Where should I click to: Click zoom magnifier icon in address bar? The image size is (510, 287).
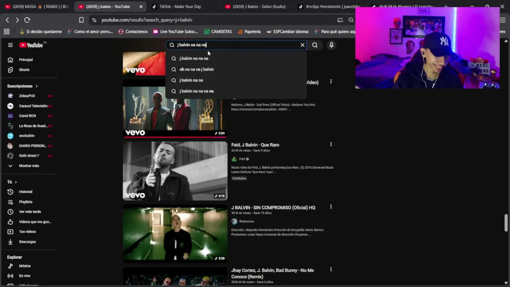(x=351, y=20)
